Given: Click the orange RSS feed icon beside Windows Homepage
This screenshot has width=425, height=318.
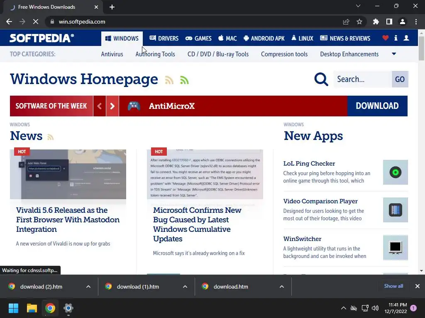Looking at the screenshot, I should [x=169, y=80].
